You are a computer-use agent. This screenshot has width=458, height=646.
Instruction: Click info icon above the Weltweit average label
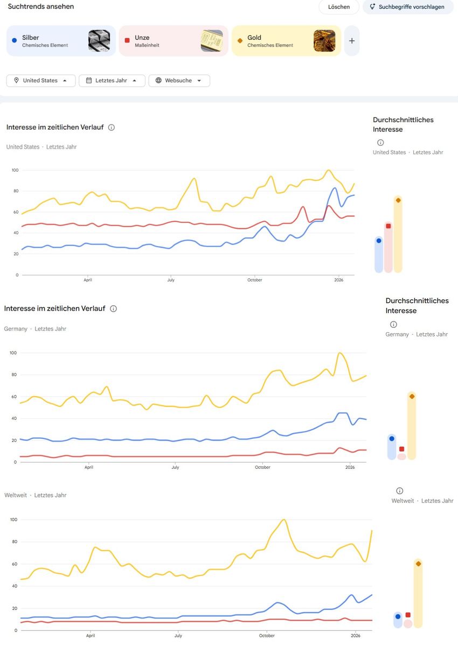(400, 491)
